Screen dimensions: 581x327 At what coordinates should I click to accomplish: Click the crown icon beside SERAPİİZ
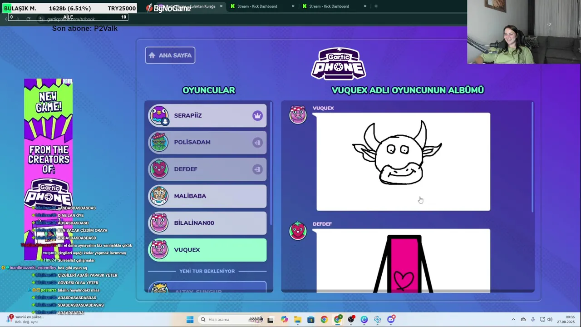coord(257,115)
